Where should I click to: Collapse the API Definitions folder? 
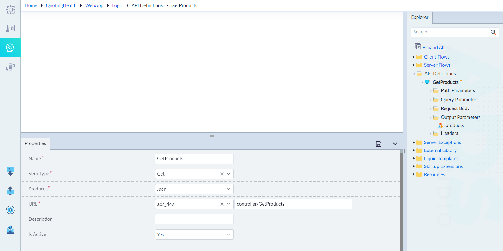(414, 74)
